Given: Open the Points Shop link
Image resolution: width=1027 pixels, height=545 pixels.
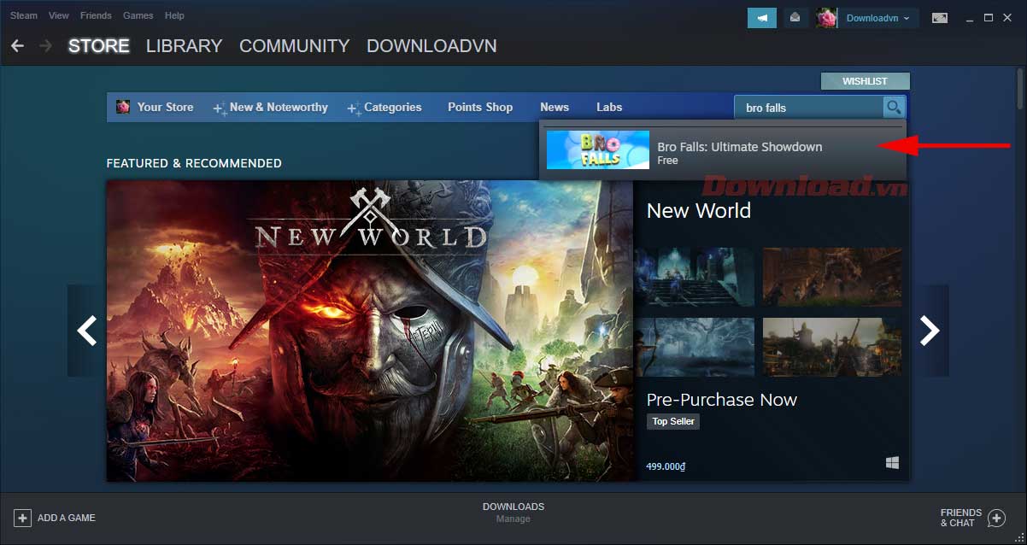Looking at the screenshot, I should tap(480, 108).
